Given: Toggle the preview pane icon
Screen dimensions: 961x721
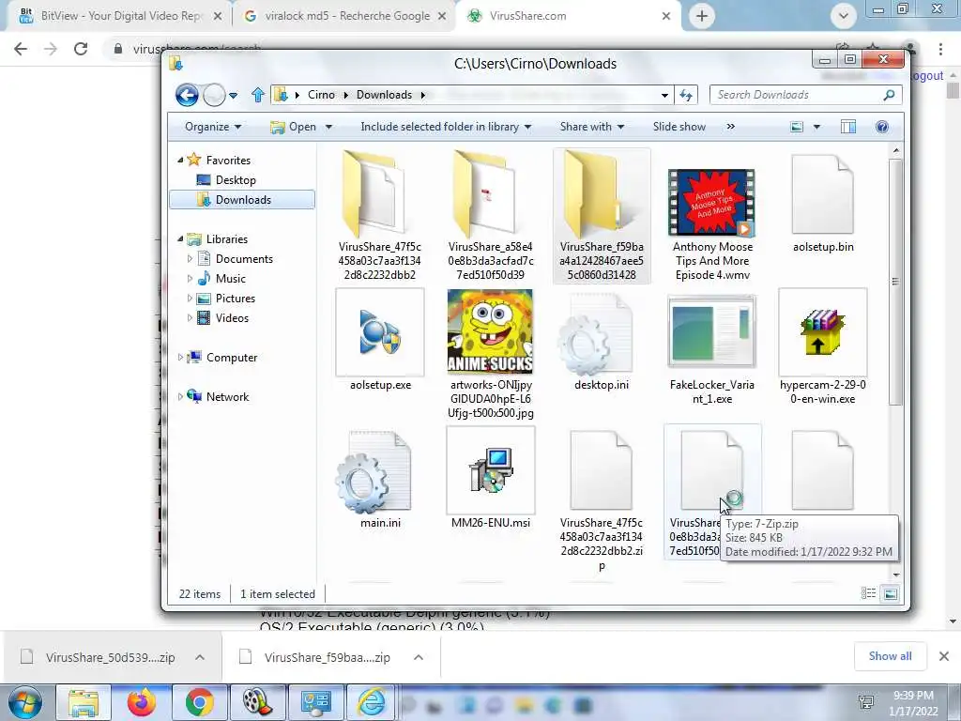Looking at the screenshot, I should [x=848, y=127].
